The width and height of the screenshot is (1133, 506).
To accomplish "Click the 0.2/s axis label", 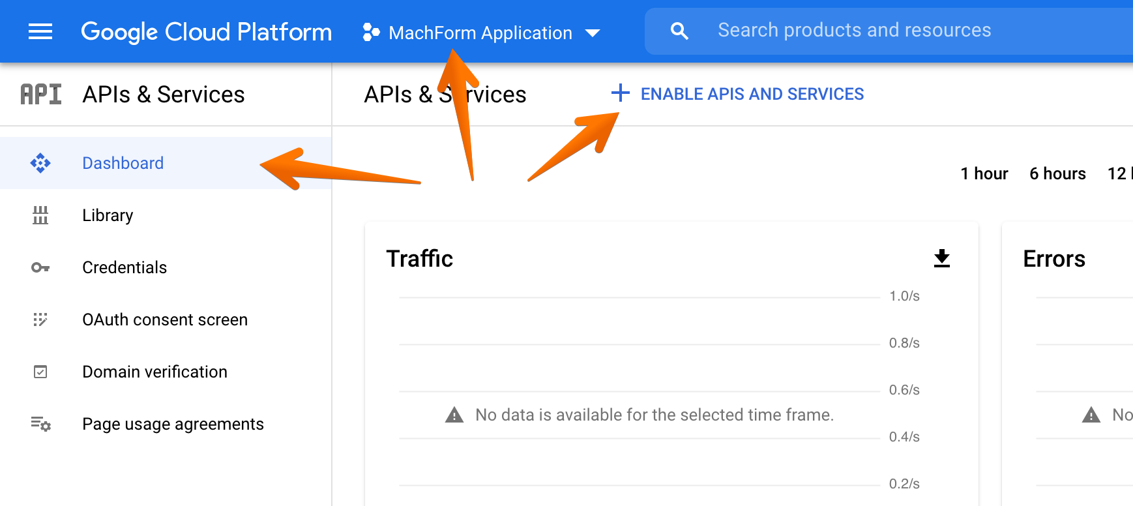I will coord(904,484).
